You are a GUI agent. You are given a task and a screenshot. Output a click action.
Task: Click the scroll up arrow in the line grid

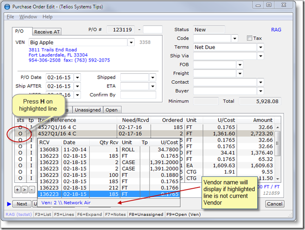pos(278,127)
